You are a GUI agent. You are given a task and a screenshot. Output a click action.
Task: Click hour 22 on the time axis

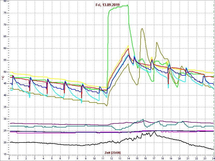pos(197,159)
